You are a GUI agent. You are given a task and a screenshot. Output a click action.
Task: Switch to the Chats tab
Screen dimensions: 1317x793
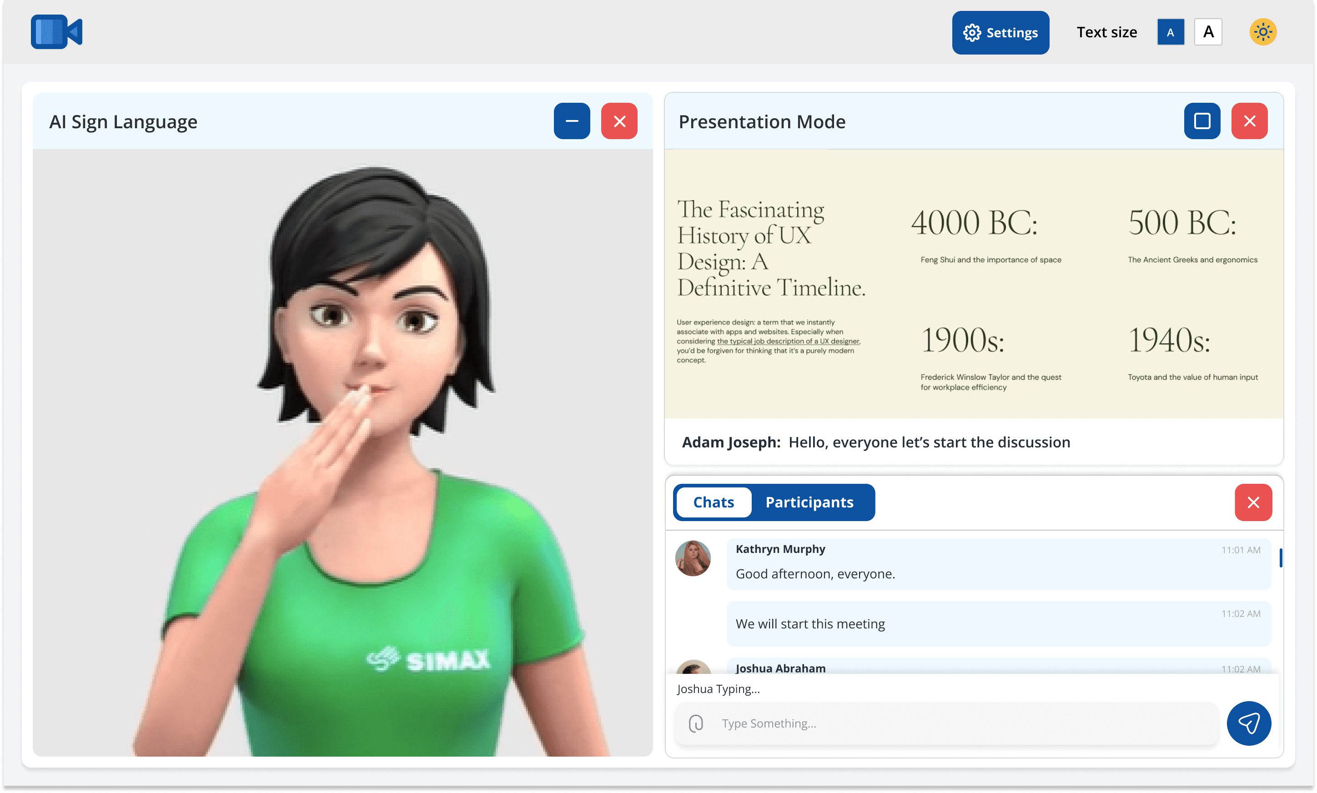point(713,502)
